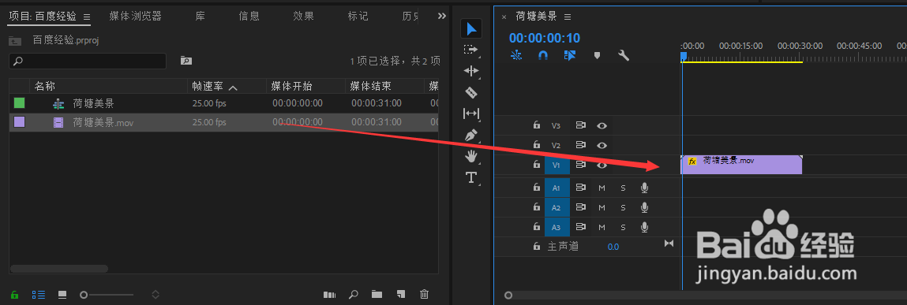The width and height of the screenshot is (907, 305).
Task: Mute the A1 audio track
Action: click(x=602, y=188)
